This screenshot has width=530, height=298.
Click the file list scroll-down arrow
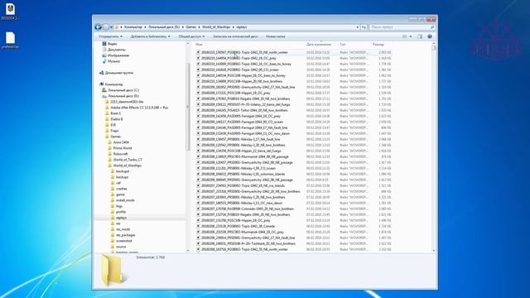tap(434, 250)
